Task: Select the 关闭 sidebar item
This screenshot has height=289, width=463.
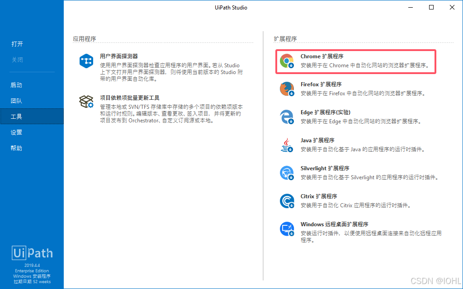Action: coord(17,60)
